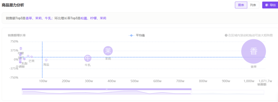Click the 乳脂 data point

[24, 59]
